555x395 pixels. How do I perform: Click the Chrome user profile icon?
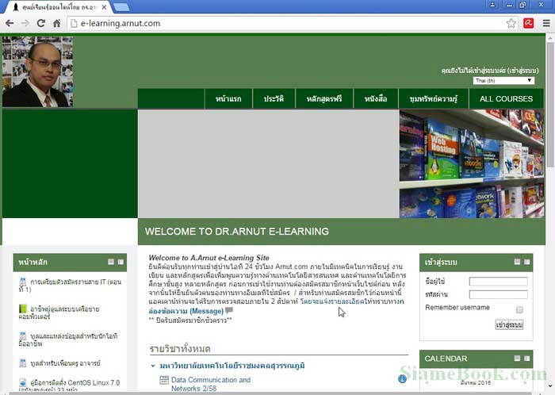492,5
